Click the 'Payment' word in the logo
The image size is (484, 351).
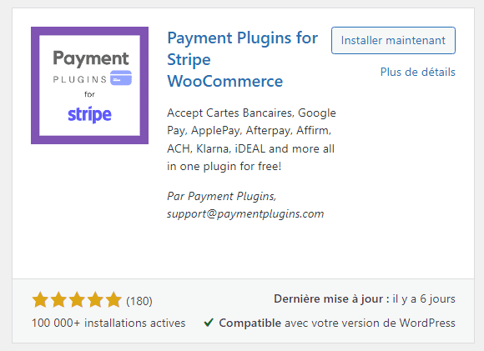pos(91,58)
